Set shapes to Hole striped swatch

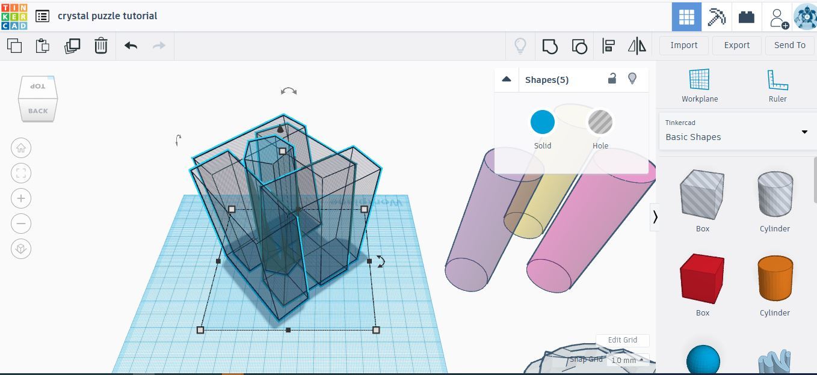tap(600, 122)
